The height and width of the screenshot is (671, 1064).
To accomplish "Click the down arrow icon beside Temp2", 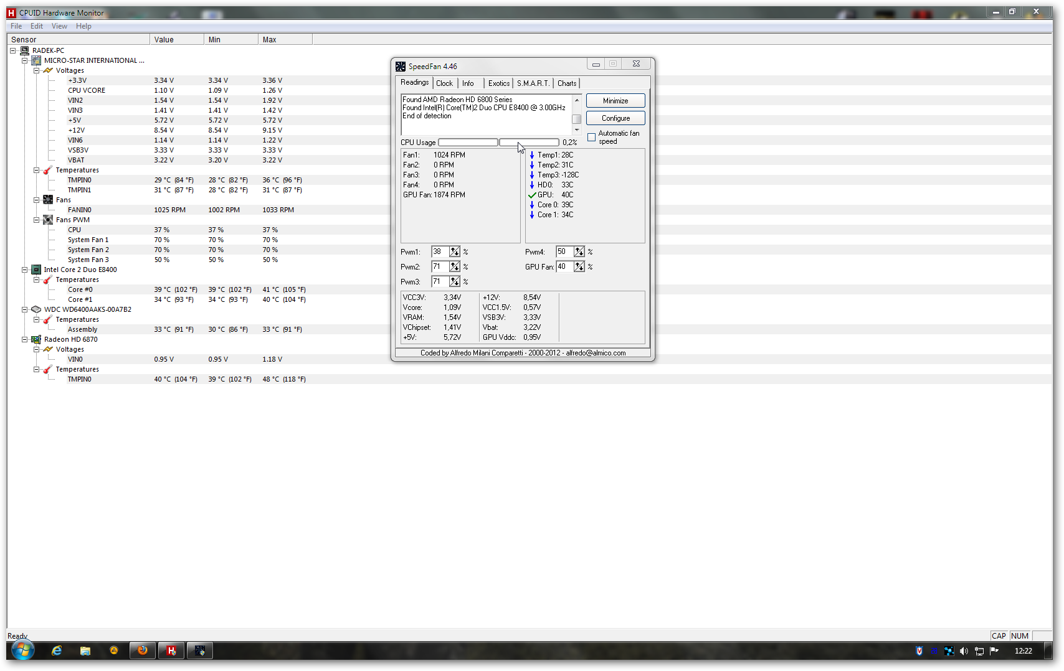I will (532, 165).
